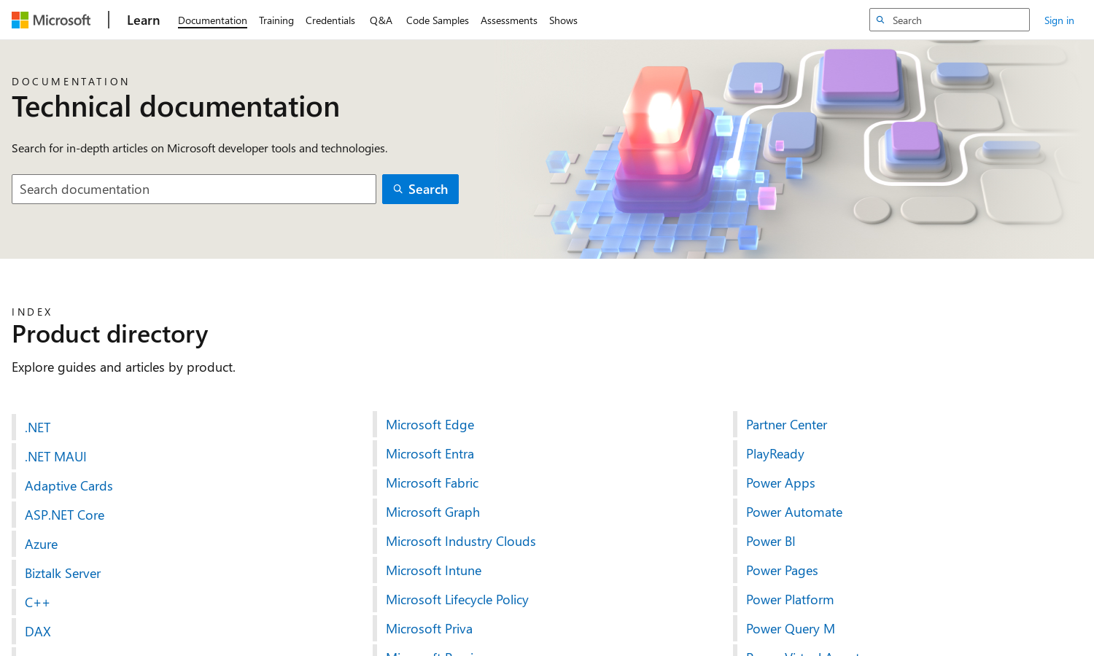Open the Training nav item
Screen dimensions: 1094x656
[x=276, y=20]
